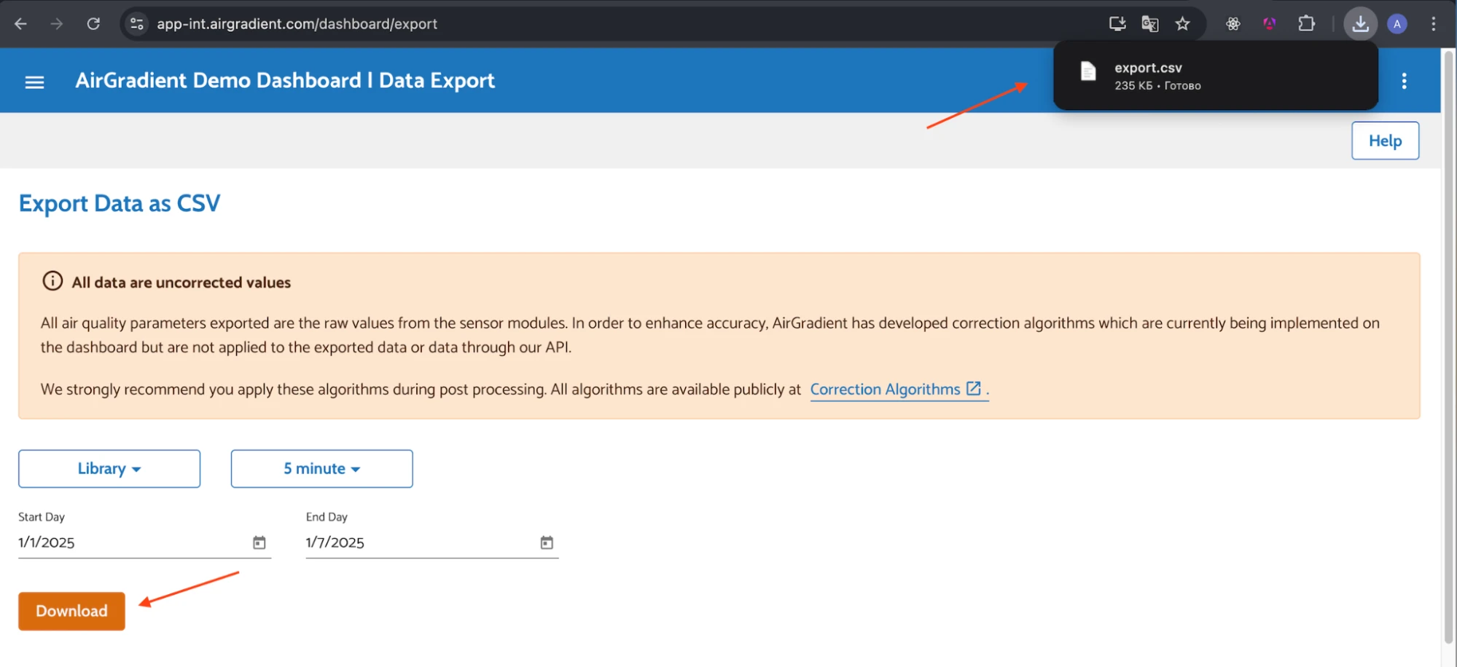Go back using the browser back arrow
The height and width of the screenshot is (667, 1457).
20,24
